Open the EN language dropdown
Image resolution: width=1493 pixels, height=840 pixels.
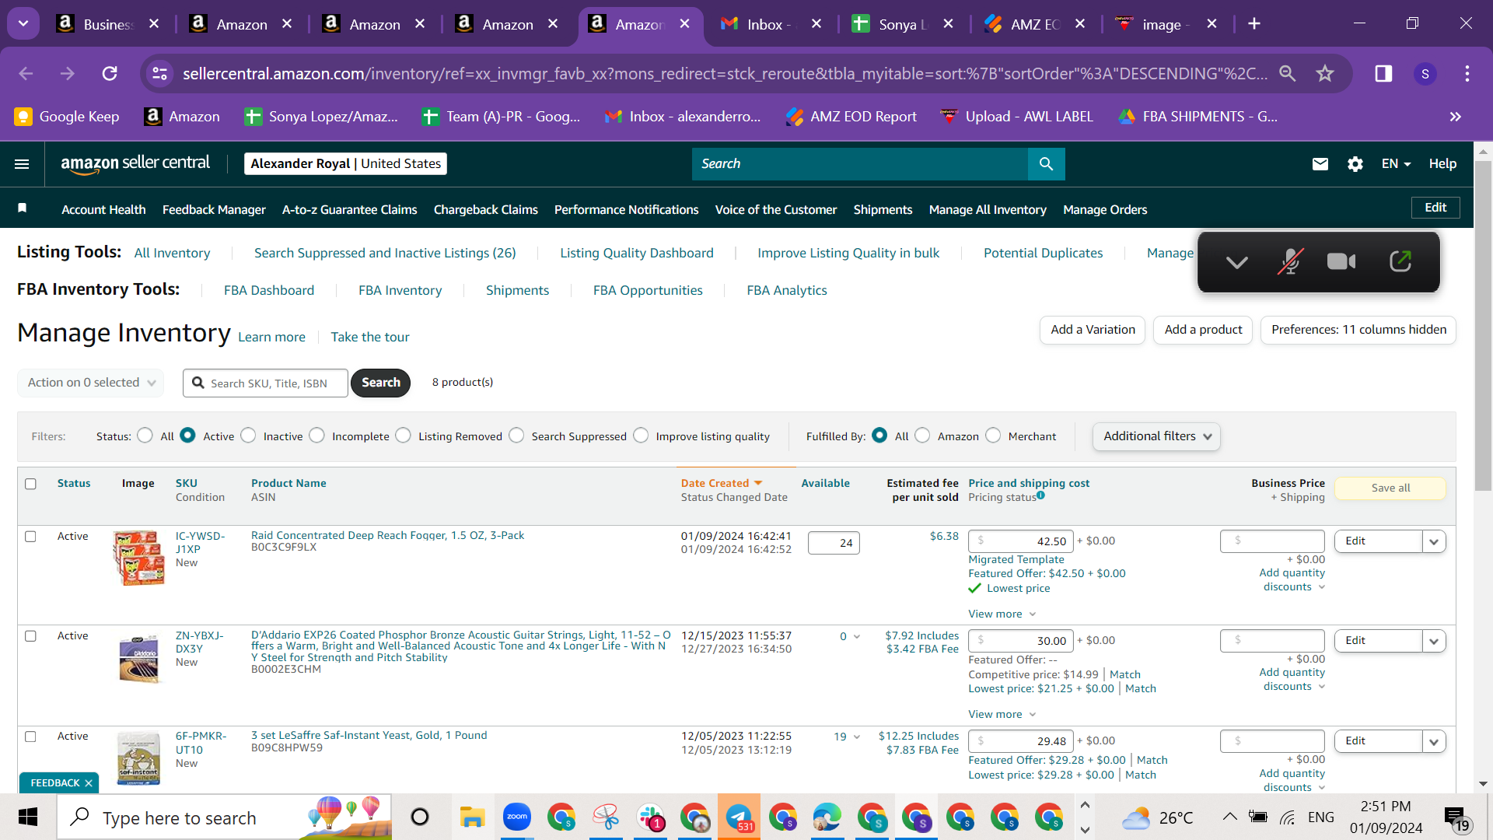(x=1396, y=164)
